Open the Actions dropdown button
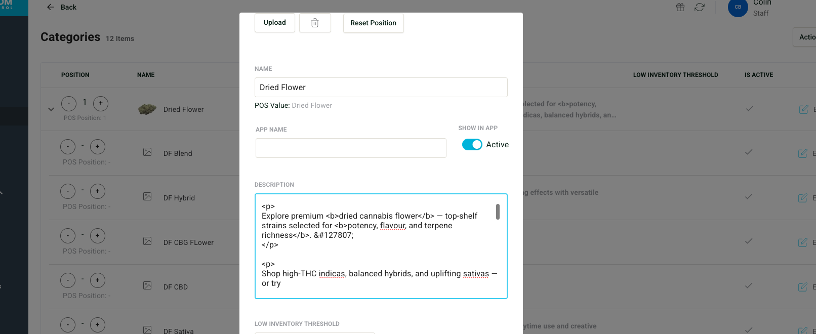 805,37
